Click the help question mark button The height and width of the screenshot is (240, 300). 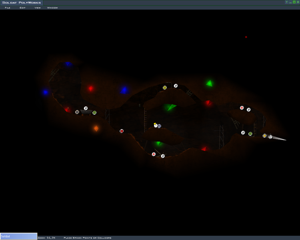pos(286,2)
